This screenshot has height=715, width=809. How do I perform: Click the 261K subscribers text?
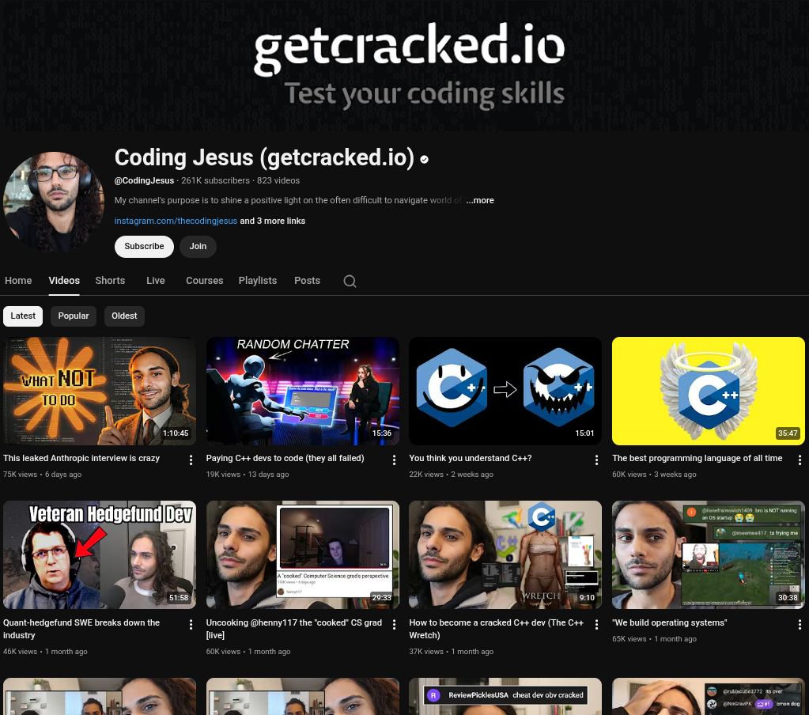[215, 180]
